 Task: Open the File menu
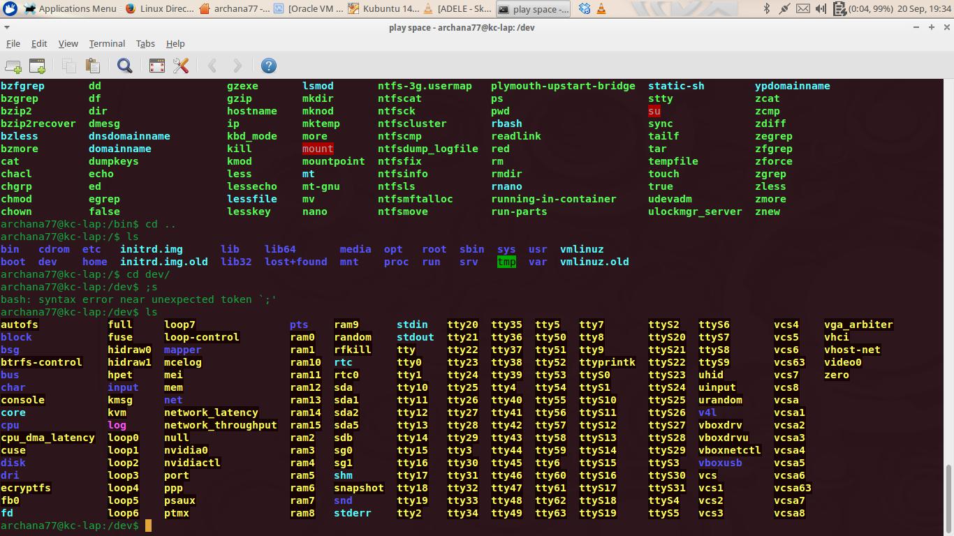[x=13, y=43]
